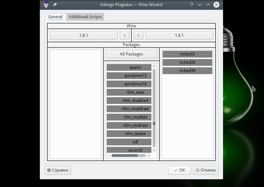Switch to the Additional Scripts tab

[x=85, y=17]
